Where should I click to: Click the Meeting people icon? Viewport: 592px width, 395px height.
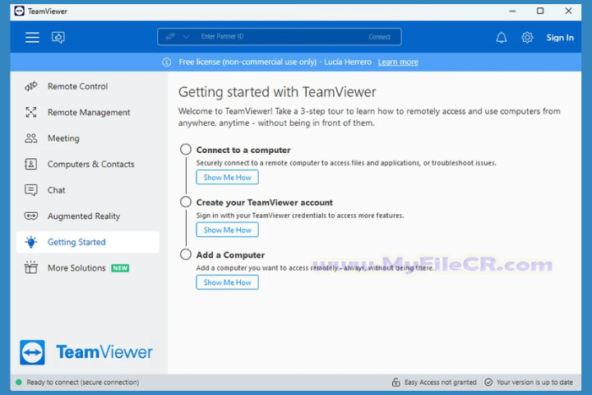[x=31, y=138]
